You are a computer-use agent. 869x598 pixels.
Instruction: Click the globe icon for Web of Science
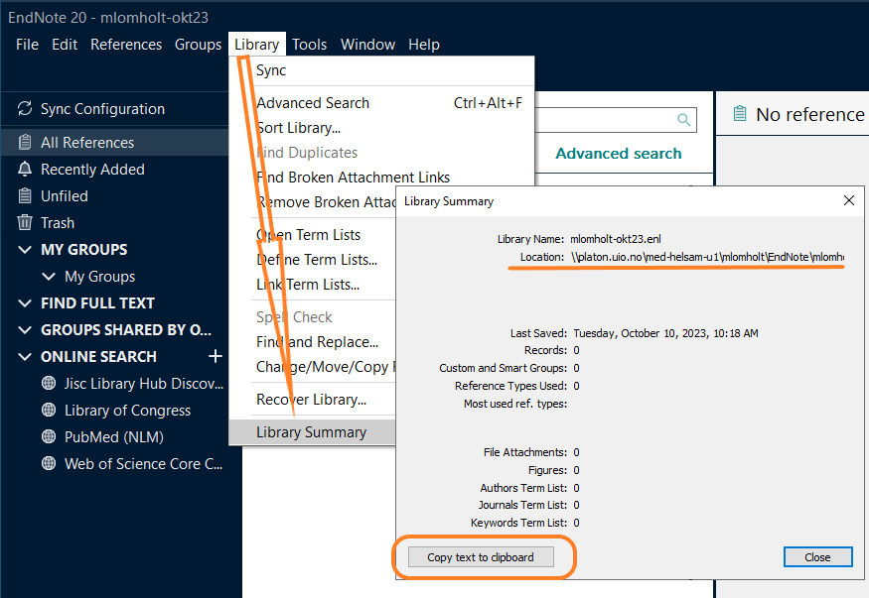click(49, 463)
